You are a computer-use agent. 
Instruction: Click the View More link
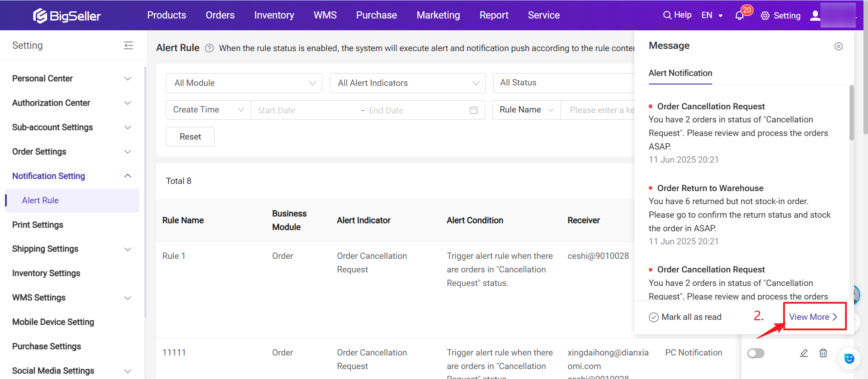pos(813,317)
